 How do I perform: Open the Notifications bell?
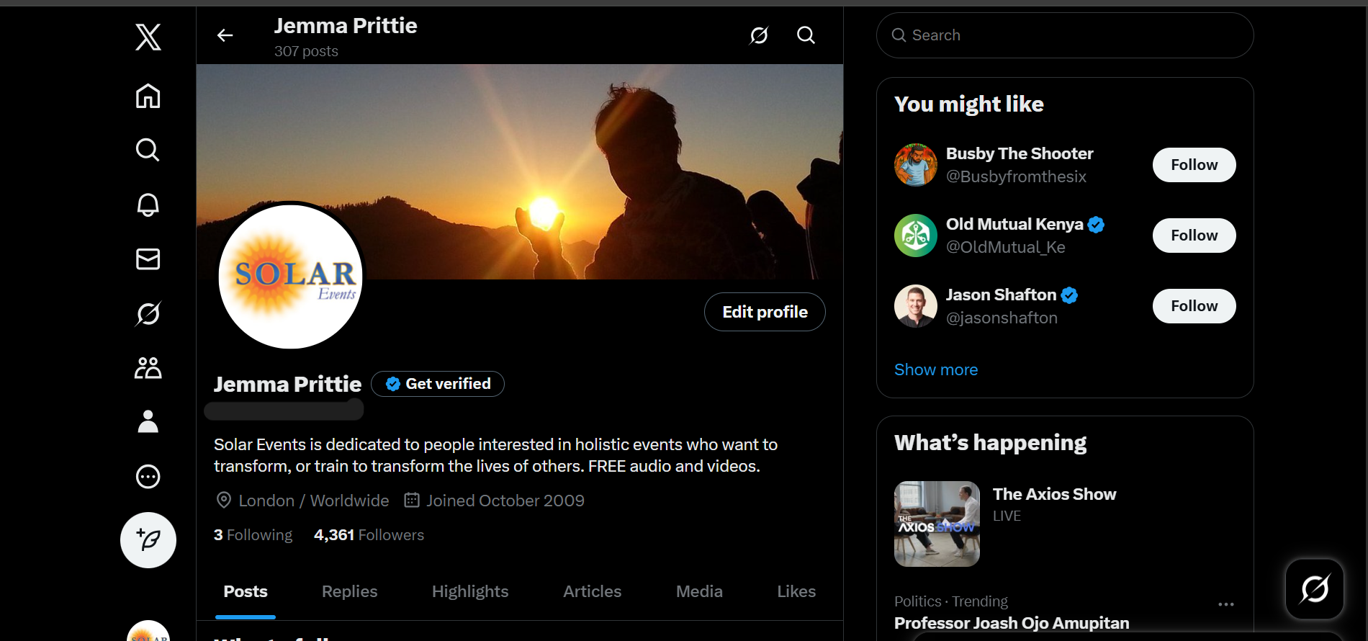148,205
